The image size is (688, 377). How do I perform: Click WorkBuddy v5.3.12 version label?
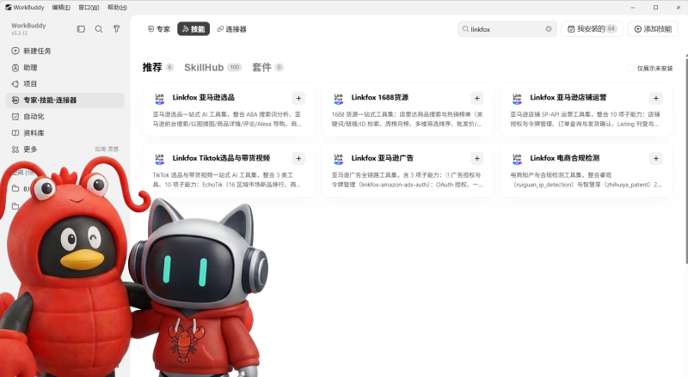click(x=28, y=29)
